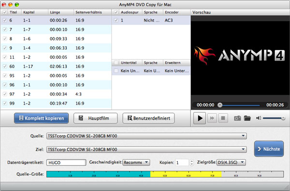Click the 1-17 chapter cell

28,66
